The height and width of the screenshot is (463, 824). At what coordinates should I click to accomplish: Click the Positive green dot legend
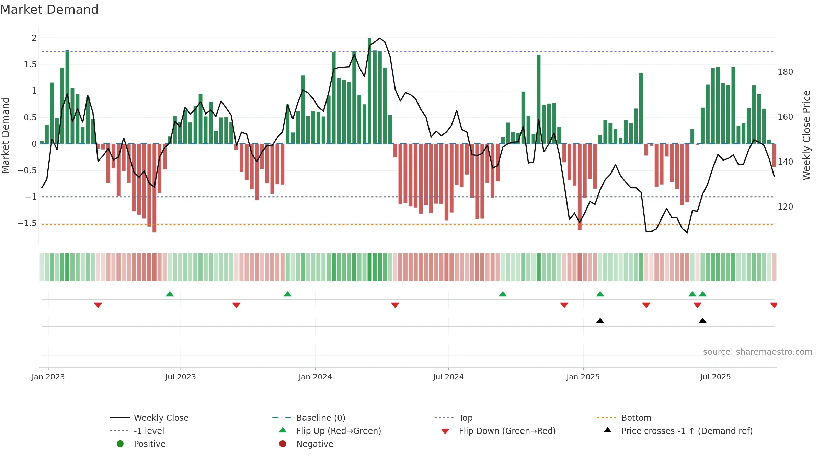click(120, 444)
